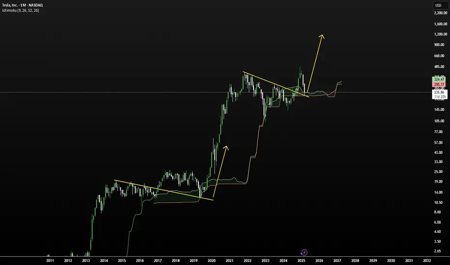Click the 3.50 price axis label
This screenshot has height=265, width=450.
pos(437,241)
